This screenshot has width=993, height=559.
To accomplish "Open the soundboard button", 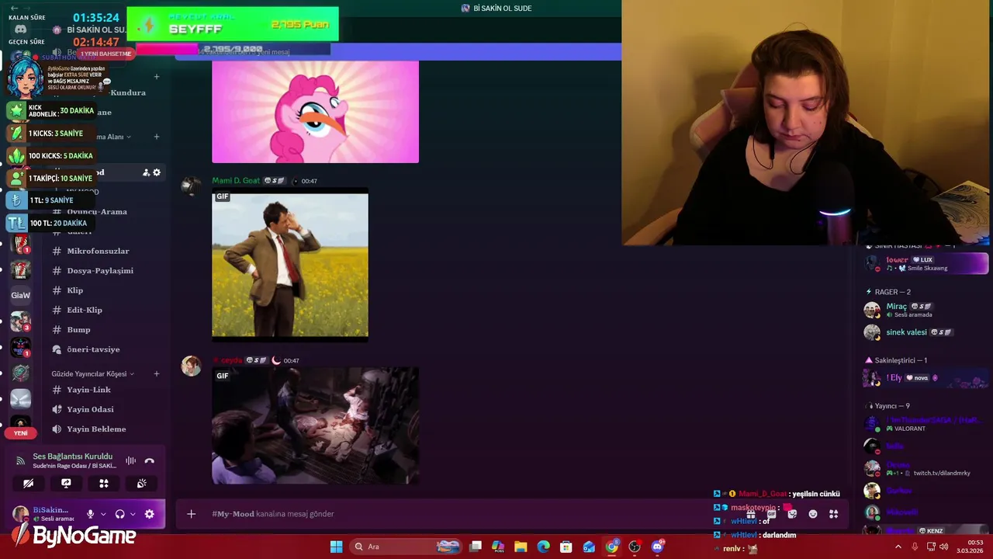I will pos(142,483).
